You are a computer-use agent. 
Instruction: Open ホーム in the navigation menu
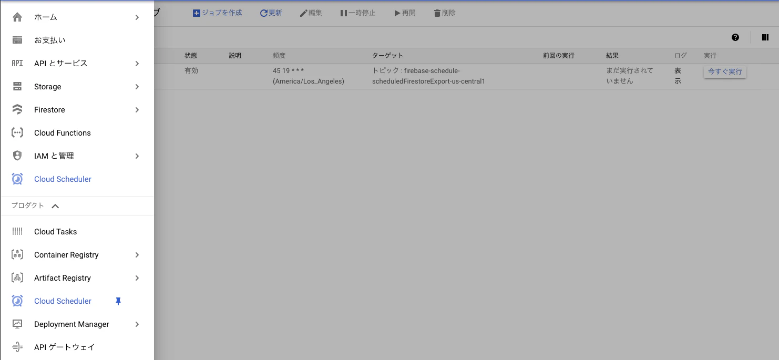(x=77, y=17)
